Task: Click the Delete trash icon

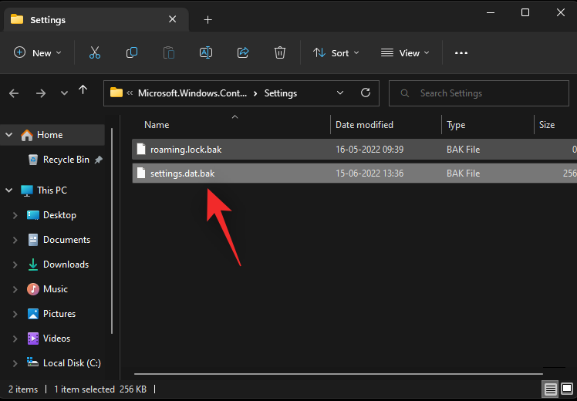Action: 280,52
